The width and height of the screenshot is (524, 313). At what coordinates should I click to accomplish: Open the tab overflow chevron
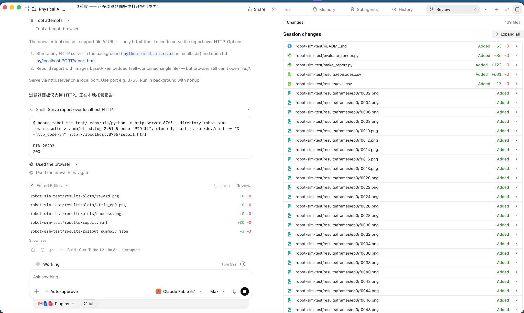(486, 9)
